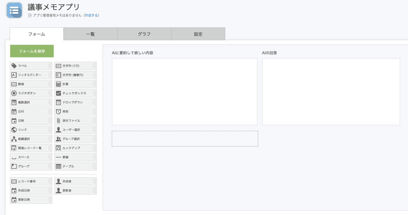Click the AIに要約して欲しい内容 field label
Image resolution: width=408 pixels, height=215 pixels.
[x=132, y=53]
